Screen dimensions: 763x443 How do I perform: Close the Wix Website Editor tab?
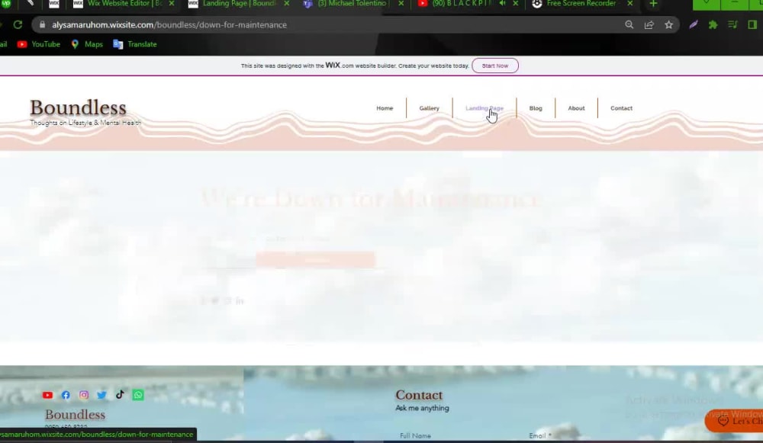coord(171,3)
